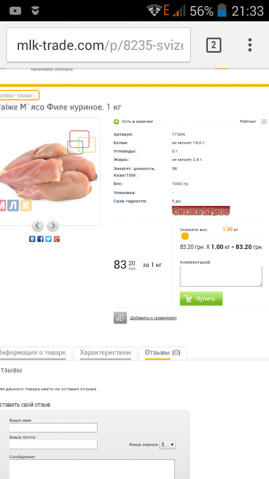Open the browser three-dot menu
This screenshot has height=479, width=269.
[x=250, y=45]
